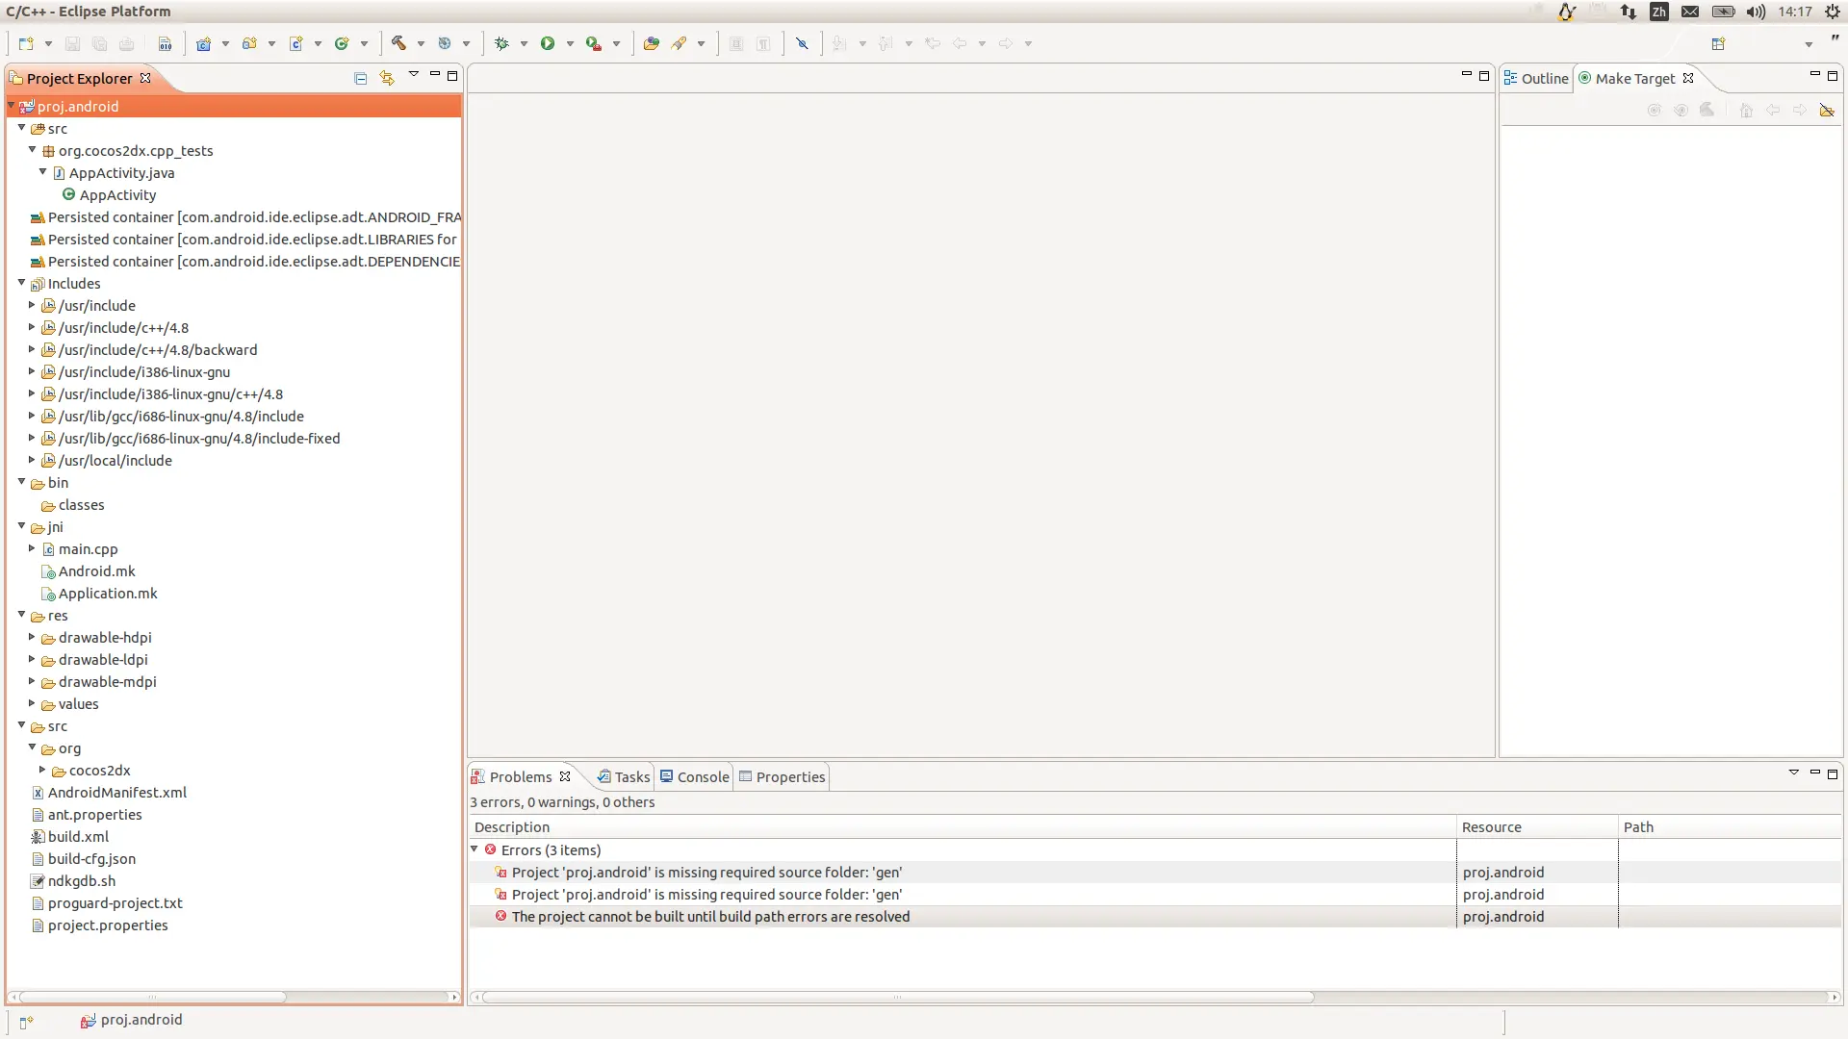The width and height of the screenshot is (1848, 1039).
Task: Click the green Run button icon
Action: coord(548,44)
